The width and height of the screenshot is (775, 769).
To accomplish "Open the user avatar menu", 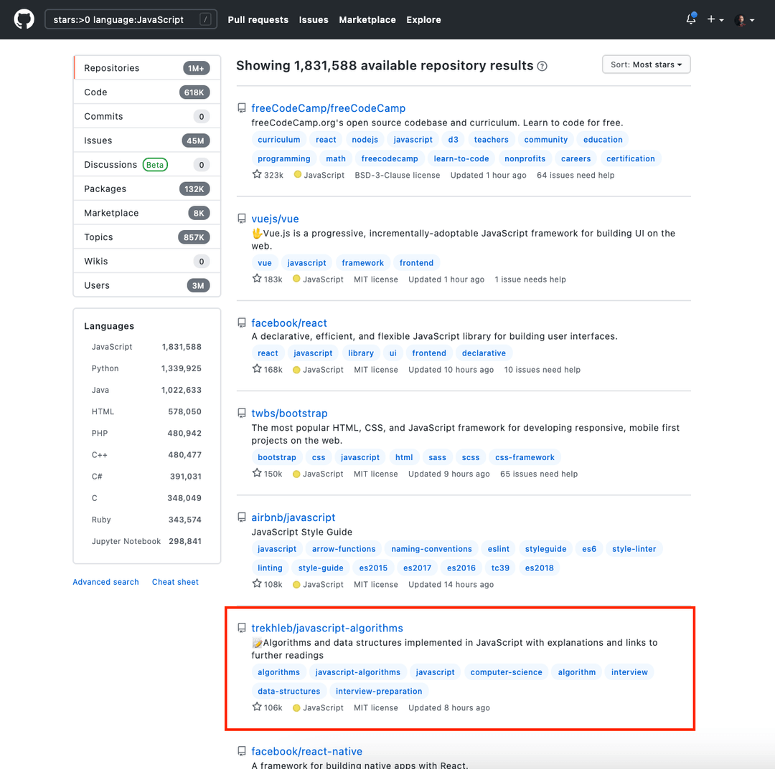I will point(744,20).
